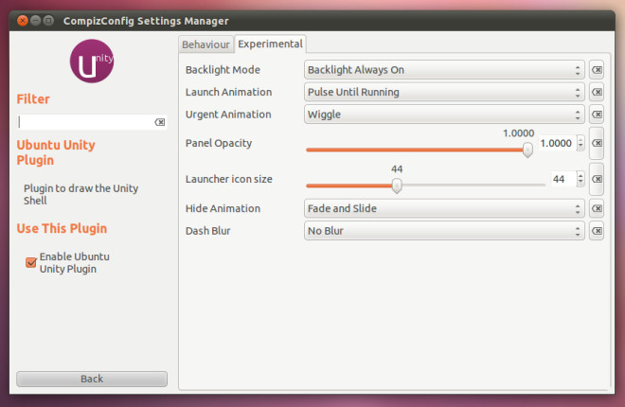Click the Launcher icon size value stepper arrows
This screenshot has height=407, width=625.
580,179
